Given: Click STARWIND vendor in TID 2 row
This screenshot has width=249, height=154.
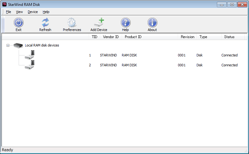Looking at the screenshot, I should click(x=108, y=65).
